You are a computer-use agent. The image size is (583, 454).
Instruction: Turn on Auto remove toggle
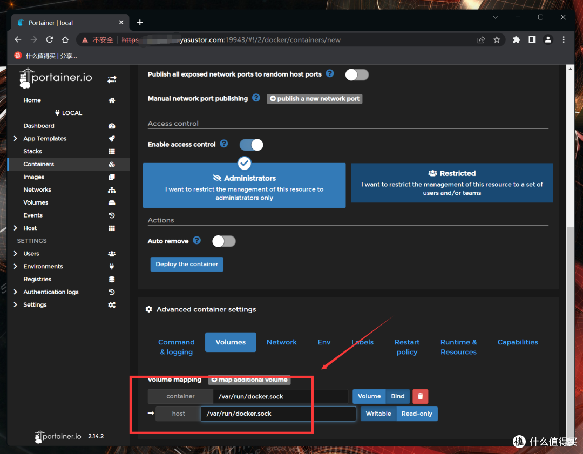tap(224, 241)
